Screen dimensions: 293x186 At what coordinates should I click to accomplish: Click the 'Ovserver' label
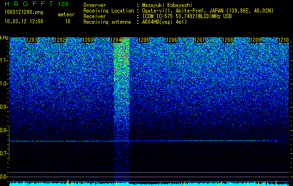click(95, 5)
